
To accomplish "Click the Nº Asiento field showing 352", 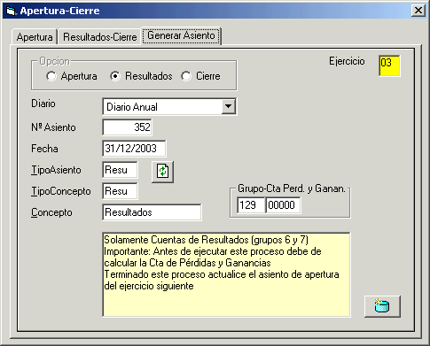I will tap(128, 127).
